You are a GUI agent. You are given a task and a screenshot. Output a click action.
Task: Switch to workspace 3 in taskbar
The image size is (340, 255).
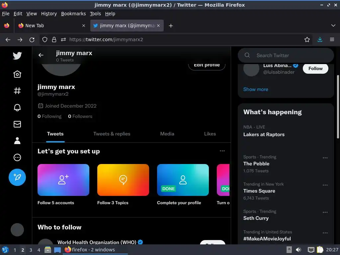[x=31, y=250]
